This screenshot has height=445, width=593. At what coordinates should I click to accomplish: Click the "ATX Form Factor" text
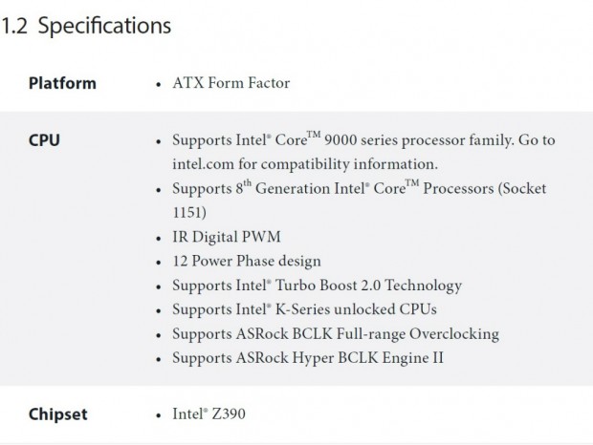click(x=231, y=83)
